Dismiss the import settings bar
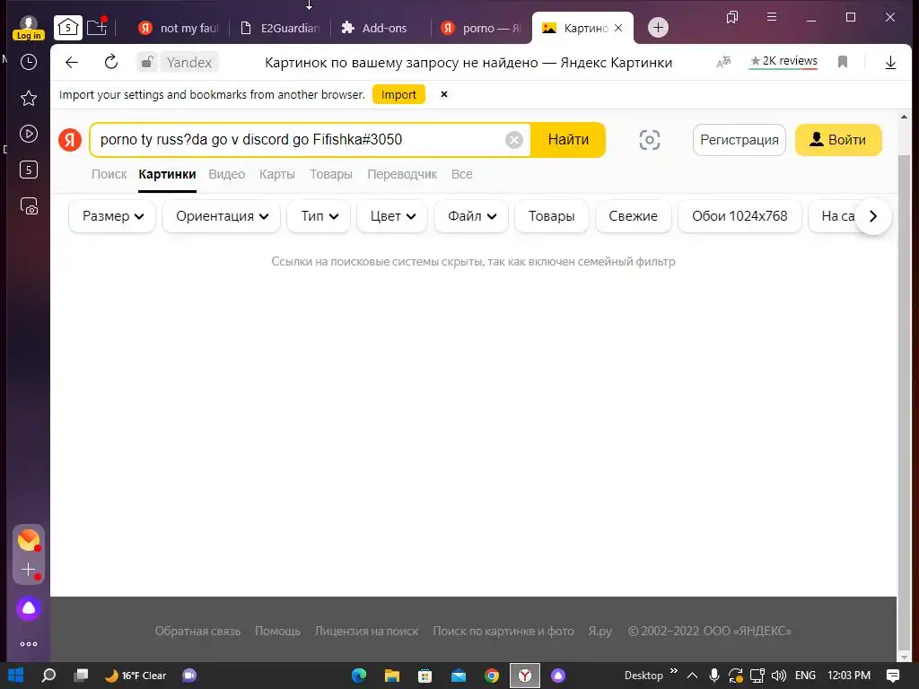Image resolution: width=919 pixels, height=689 pixels. [x=444, y=94]
